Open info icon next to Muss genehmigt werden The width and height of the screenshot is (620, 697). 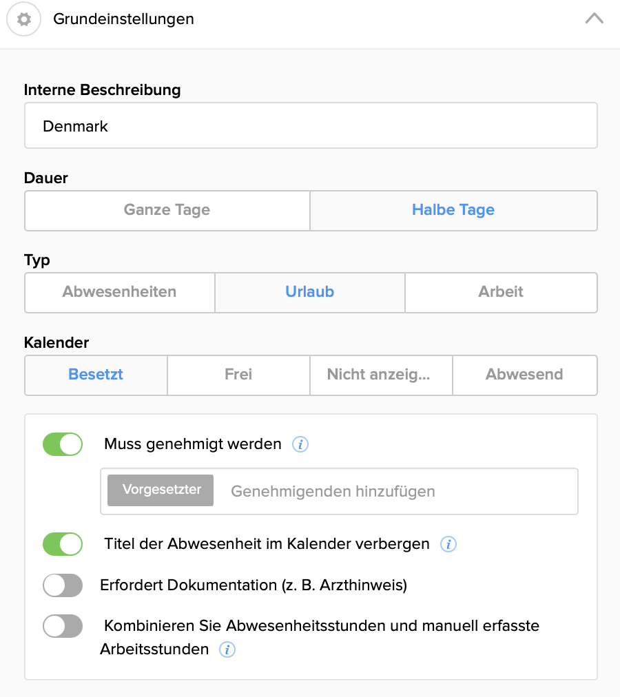pyautogui.click(x=300, y=444)
